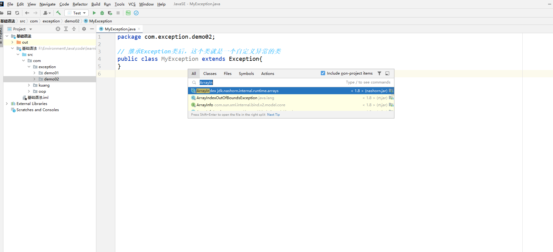Viewport: 553px width, 252px height.
Task: Expand the demo02 package
Action: pos(35,79)
